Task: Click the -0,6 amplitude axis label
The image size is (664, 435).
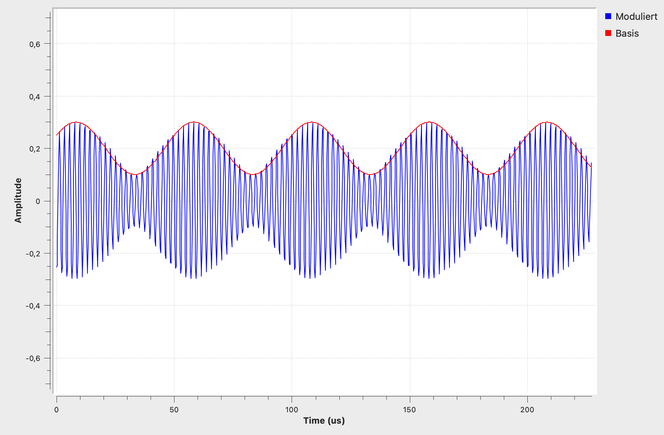Action: (x=33, y=358)
